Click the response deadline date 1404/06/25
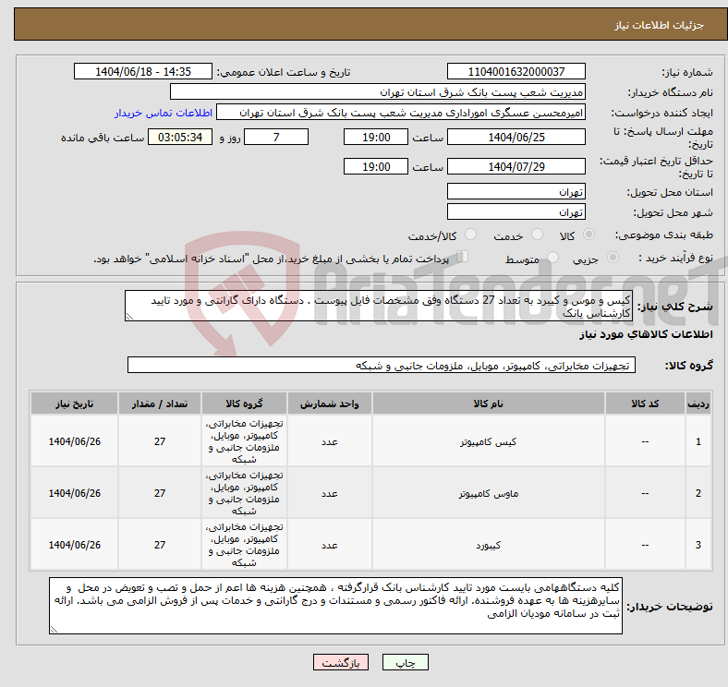 point(516,137)
